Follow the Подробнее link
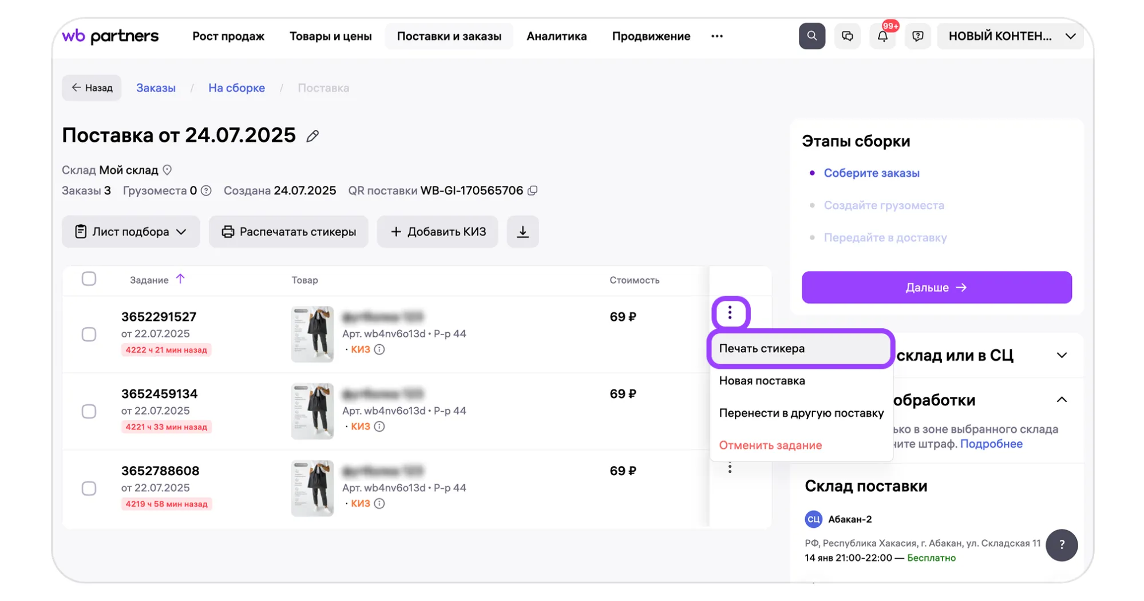This screenshot has width=1144, height=601. pyautogui.click(x=991, y=444)
